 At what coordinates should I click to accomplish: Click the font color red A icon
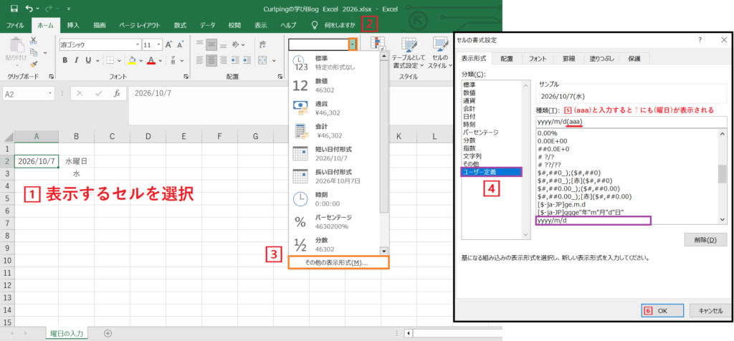pos(151,60)
